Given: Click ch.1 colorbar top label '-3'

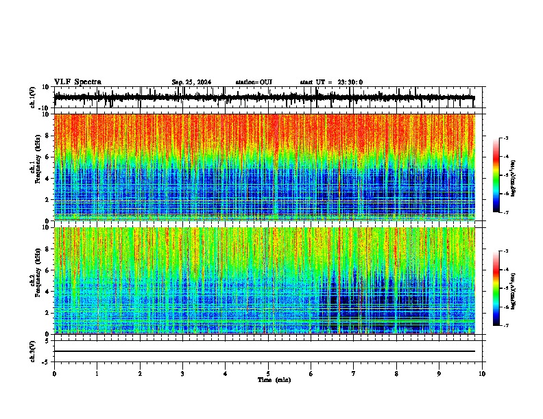Looking at the screenshot, I should coord(506,138).
